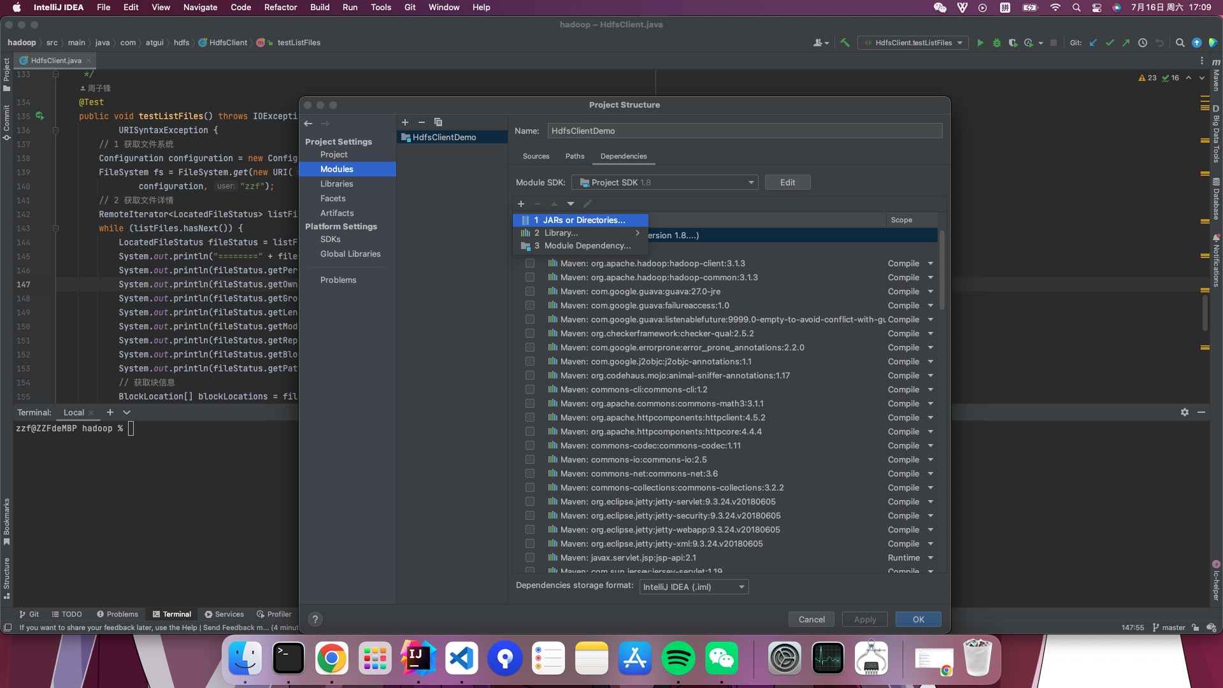Viewport: 1223px width, 688px height.
Task: Open the Refactor menu
Action: click(280, 7)
